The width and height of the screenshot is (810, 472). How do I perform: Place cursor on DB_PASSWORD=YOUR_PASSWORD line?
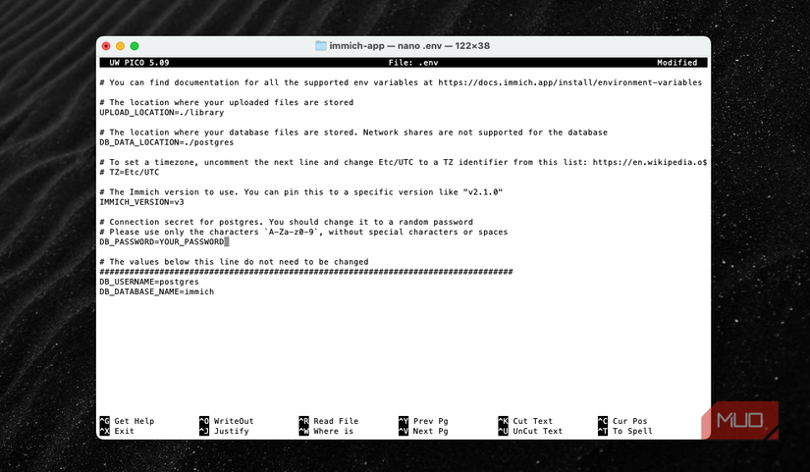point(162,241)
